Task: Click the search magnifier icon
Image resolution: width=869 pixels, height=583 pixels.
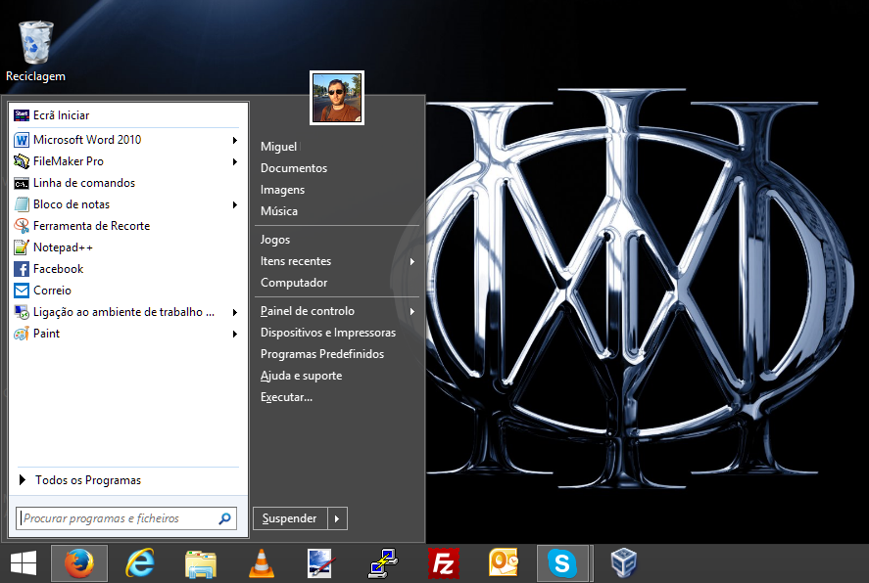Action: (225, 518)
